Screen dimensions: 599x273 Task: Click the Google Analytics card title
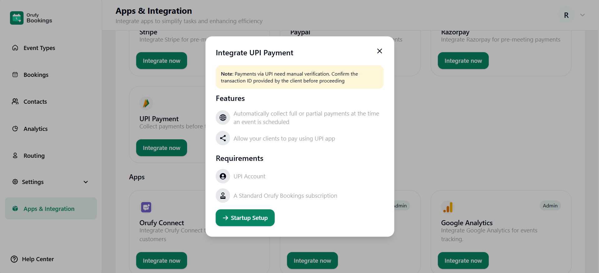(467, 223)
